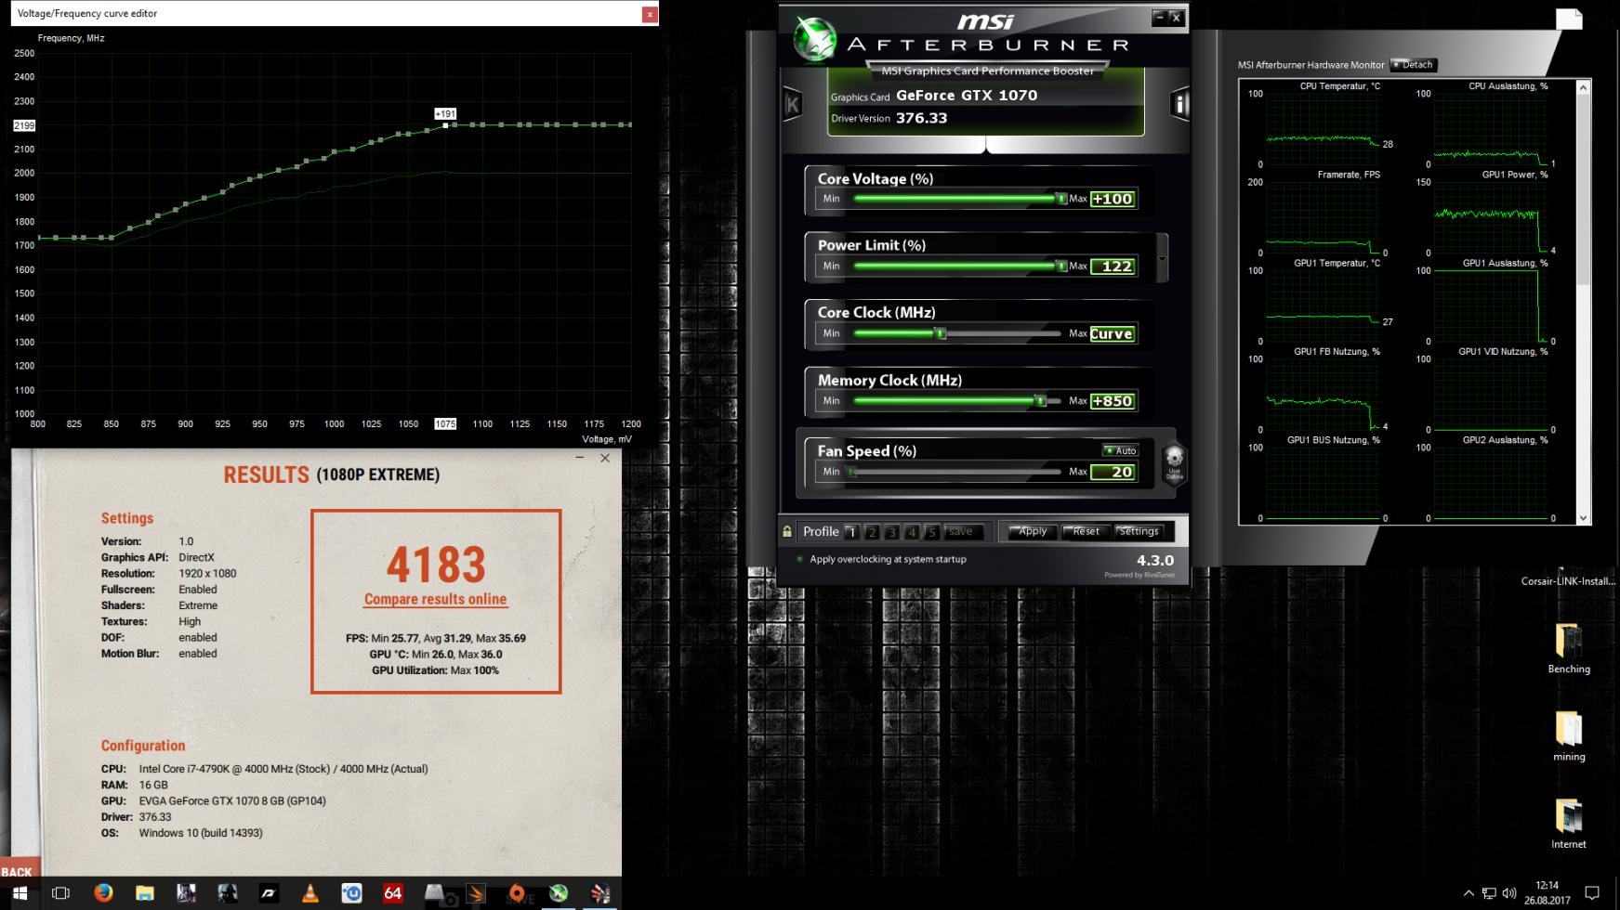Open Afterburner Settings
The width and height of the screenshot is (1620, 910).
tap(1139, 532)
